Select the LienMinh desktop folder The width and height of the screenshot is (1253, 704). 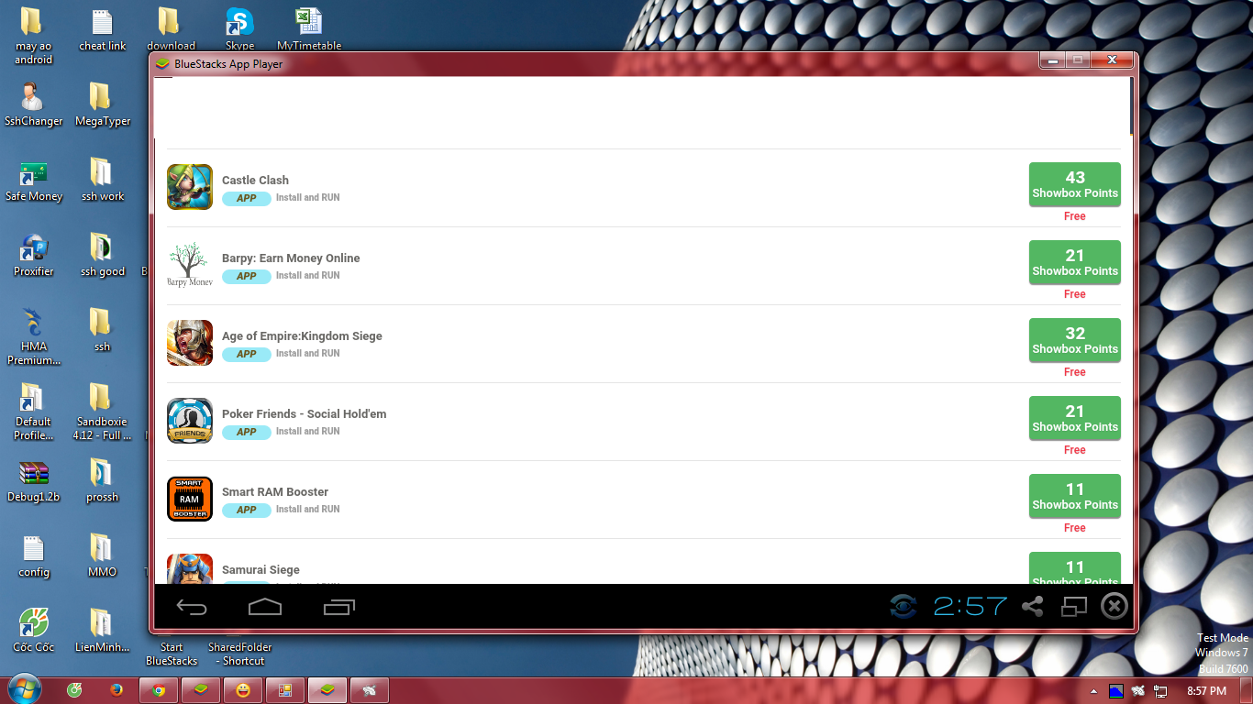103,632
